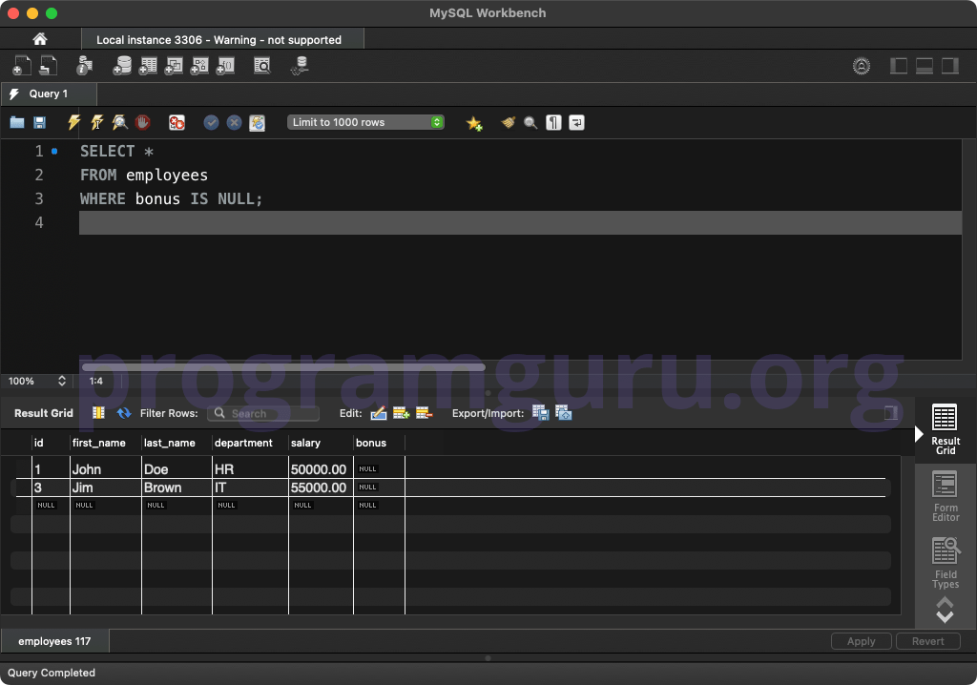
Task: Toggle invisible characters display pilcrow icon
Action: click(x=553, y=122)
